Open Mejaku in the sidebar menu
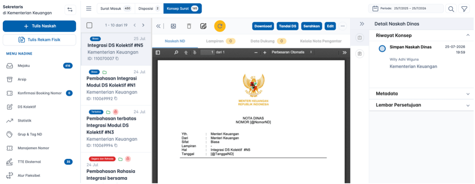Screen dimensions: 475x184 point(39,66)
